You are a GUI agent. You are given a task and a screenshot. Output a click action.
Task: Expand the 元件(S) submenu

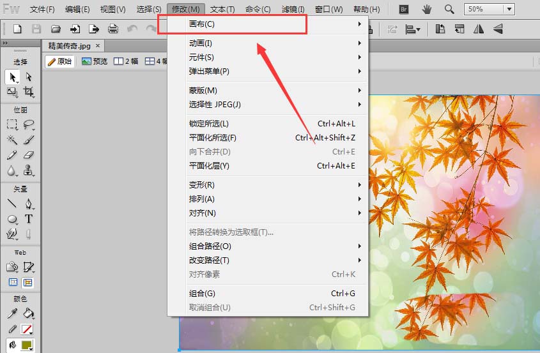point(268,57)
